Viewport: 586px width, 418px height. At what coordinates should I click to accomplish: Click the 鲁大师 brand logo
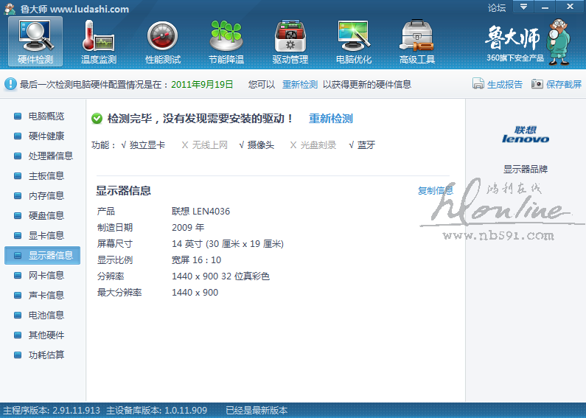(527, 42)
